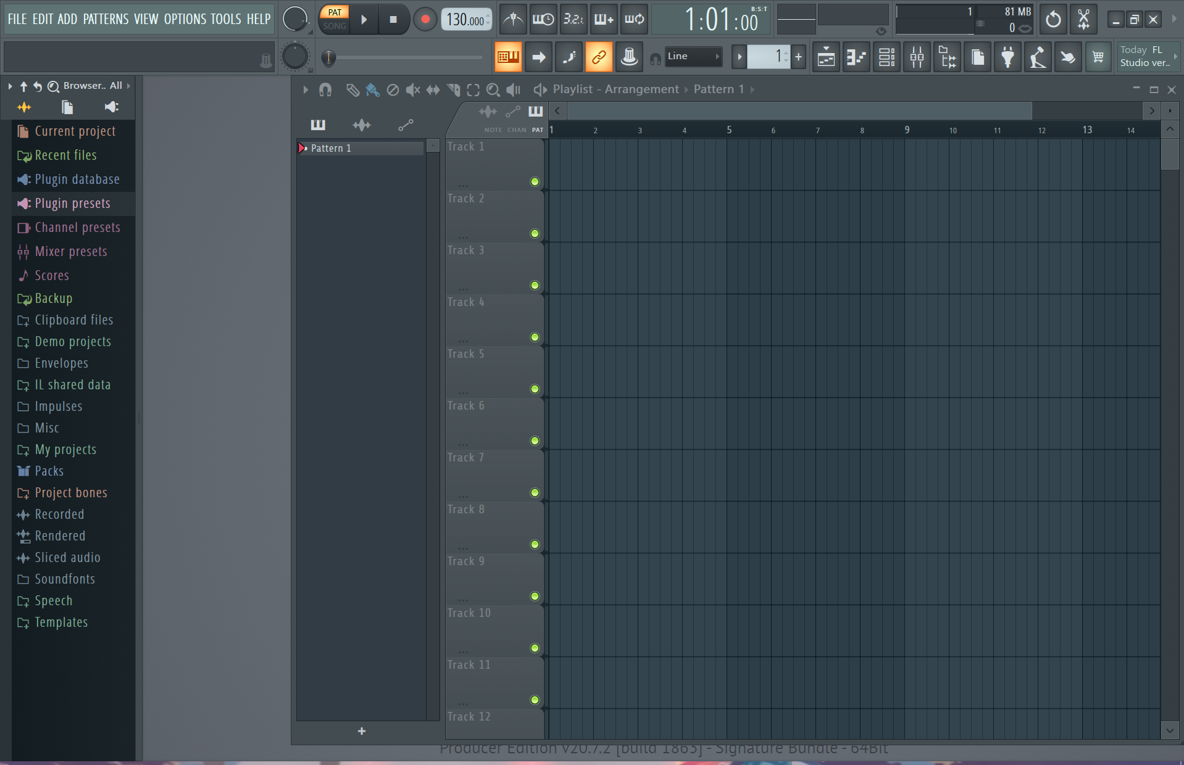Open the Piano roll view

[x=856, y=57]
